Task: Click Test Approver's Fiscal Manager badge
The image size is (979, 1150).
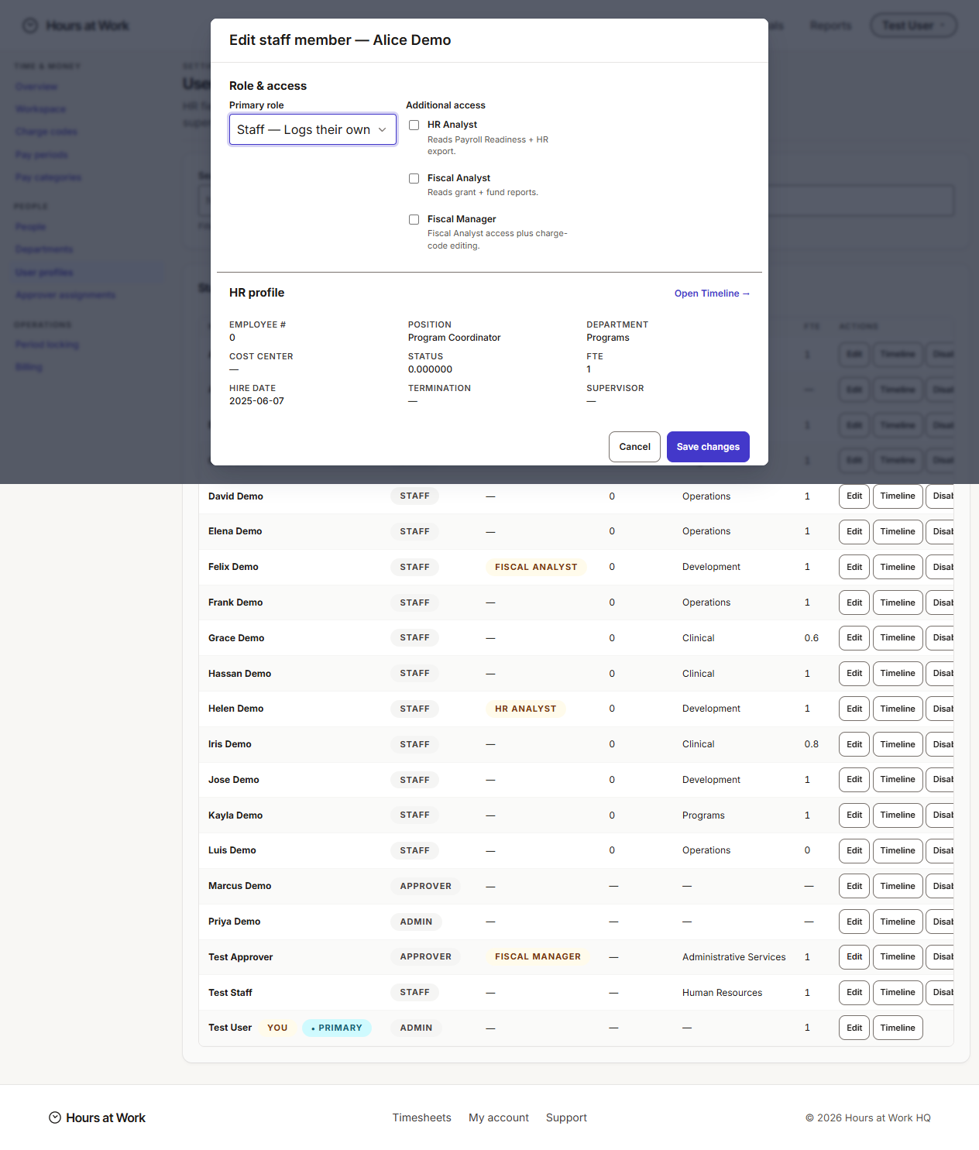Action: 538,957
